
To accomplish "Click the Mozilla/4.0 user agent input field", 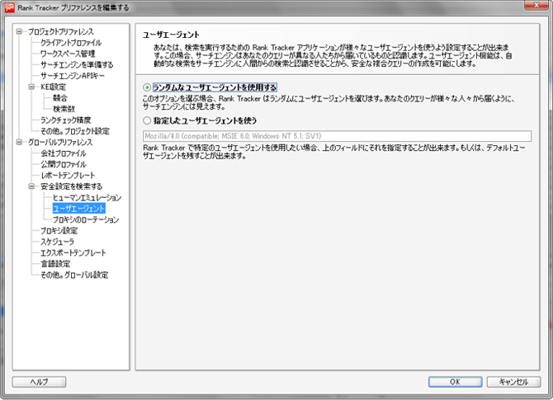I will coord(337,136).
